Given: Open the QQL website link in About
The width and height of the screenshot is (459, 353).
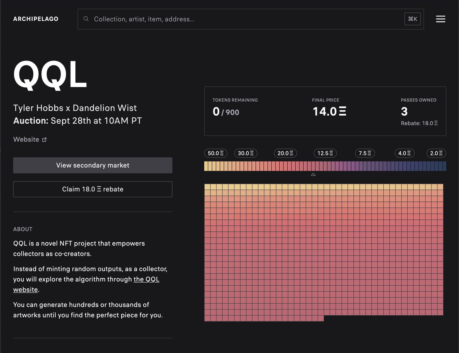Looking at the screenshot, I should 86,284.
